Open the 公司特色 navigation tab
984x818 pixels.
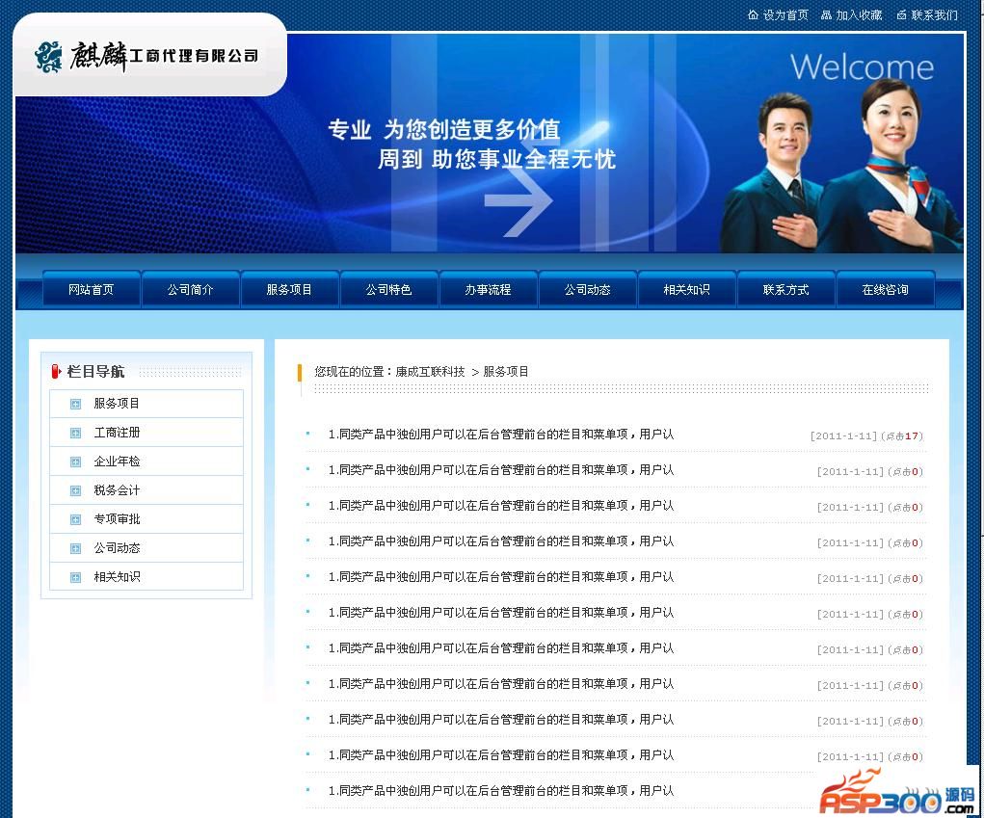click(388, 289)
